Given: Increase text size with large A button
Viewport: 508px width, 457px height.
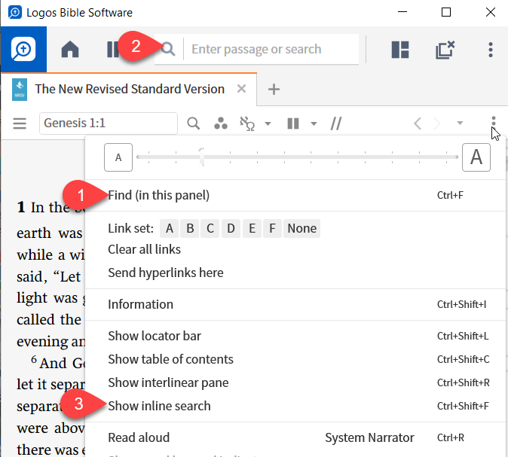Looking at the screenshot, I should (476, 157).
